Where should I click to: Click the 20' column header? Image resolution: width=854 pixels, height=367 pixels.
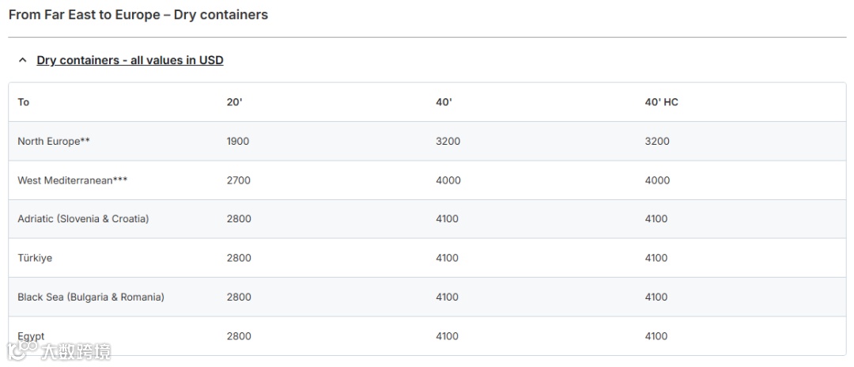(235, 102)
